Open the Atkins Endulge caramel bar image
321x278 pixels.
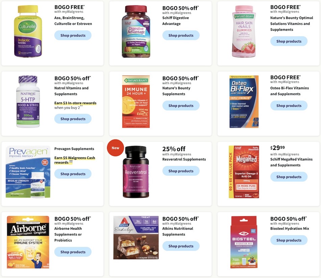tap(136, 237)
